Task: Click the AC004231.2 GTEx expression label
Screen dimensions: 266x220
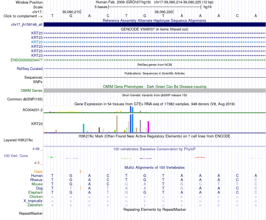Action: click(x=32, y=110)
